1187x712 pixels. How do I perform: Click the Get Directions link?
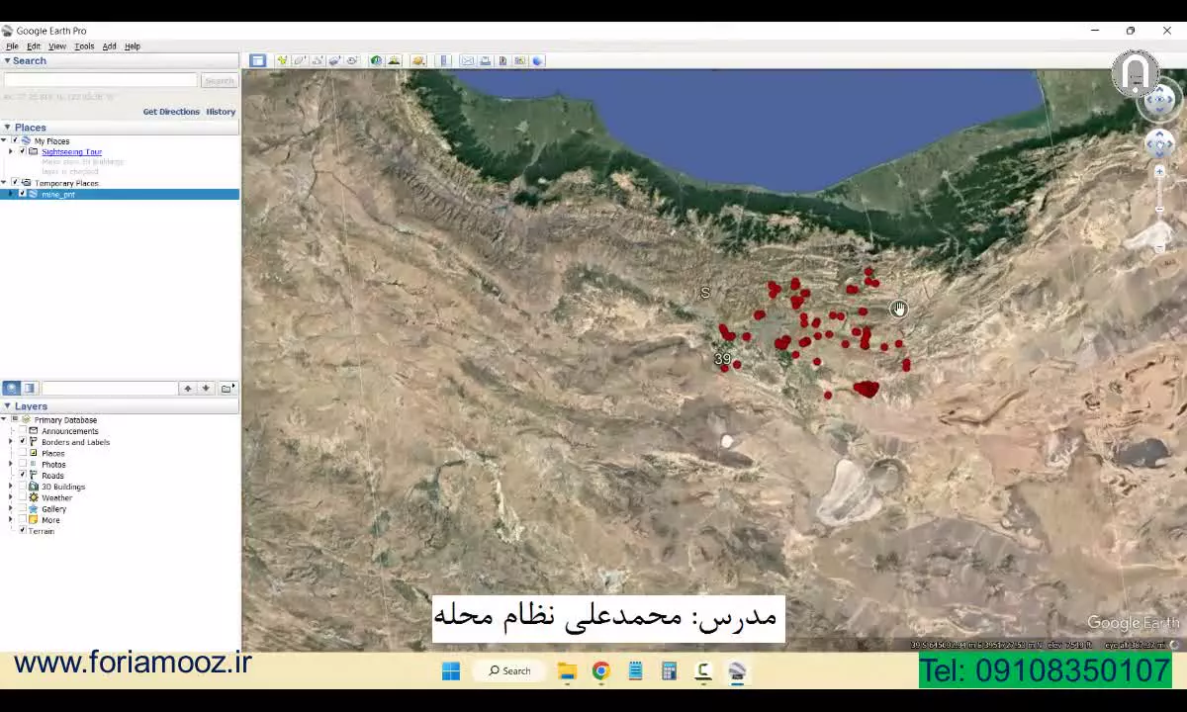171,112
